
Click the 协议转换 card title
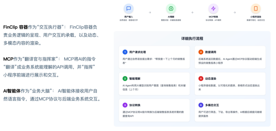click(x=135, y=105)
